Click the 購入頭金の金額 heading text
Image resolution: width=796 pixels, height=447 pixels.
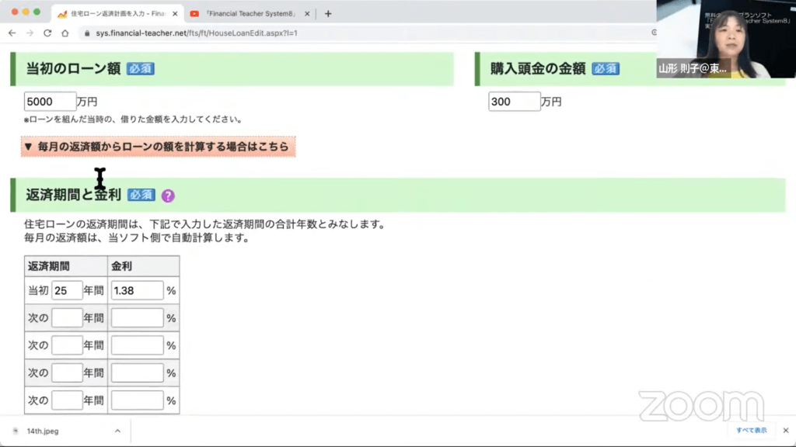(538, 68)
